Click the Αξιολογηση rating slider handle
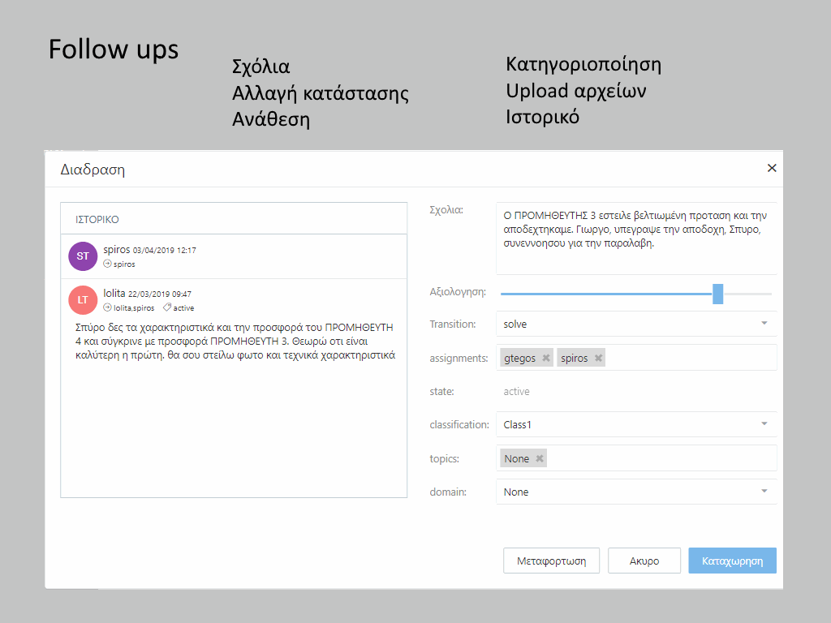 point(717,294)
